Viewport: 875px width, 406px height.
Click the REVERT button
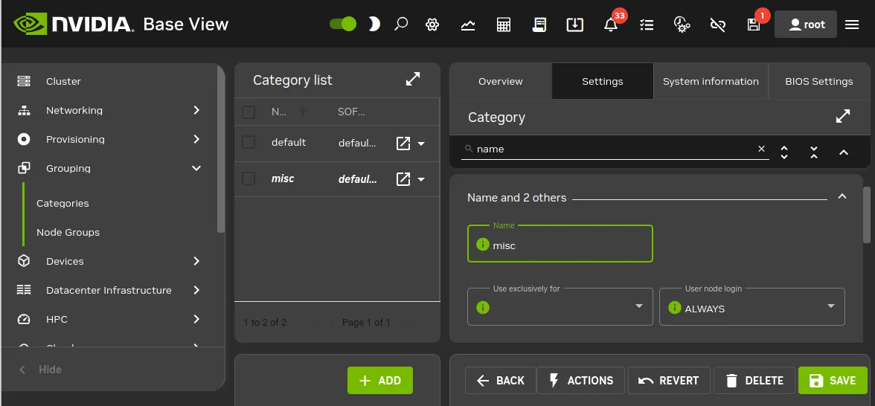coord(668,381)
